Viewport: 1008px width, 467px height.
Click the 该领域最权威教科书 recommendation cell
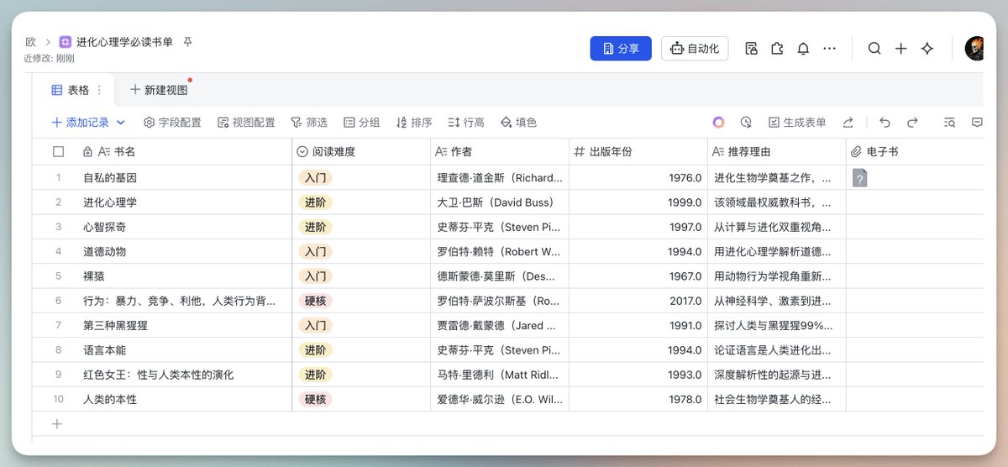(x=777, y=202)
